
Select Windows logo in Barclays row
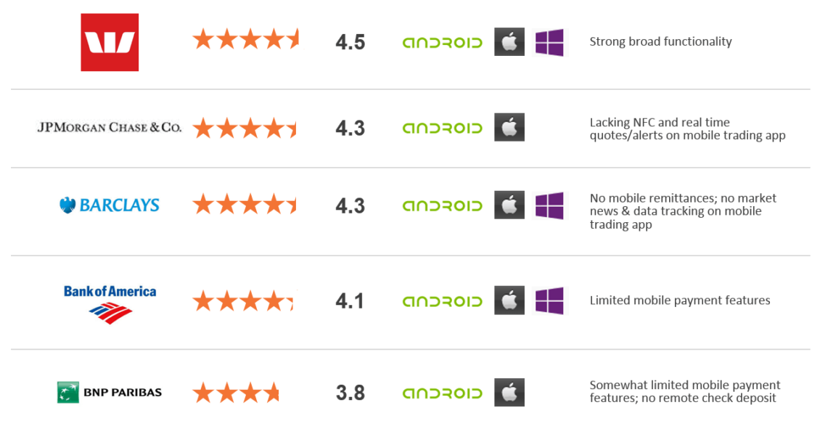click(549, 205)
